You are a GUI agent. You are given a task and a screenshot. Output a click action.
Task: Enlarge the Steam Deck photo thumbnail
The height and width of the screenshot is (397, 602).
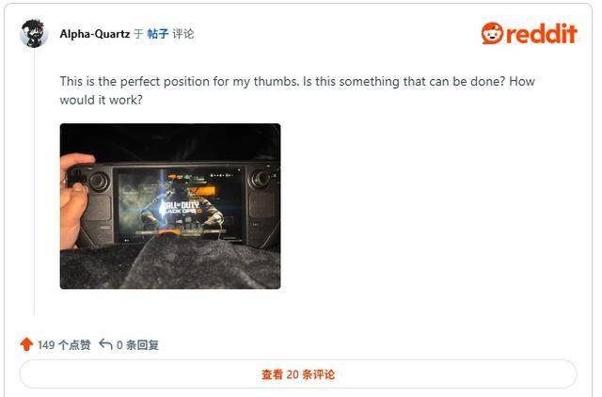(170, 206)
